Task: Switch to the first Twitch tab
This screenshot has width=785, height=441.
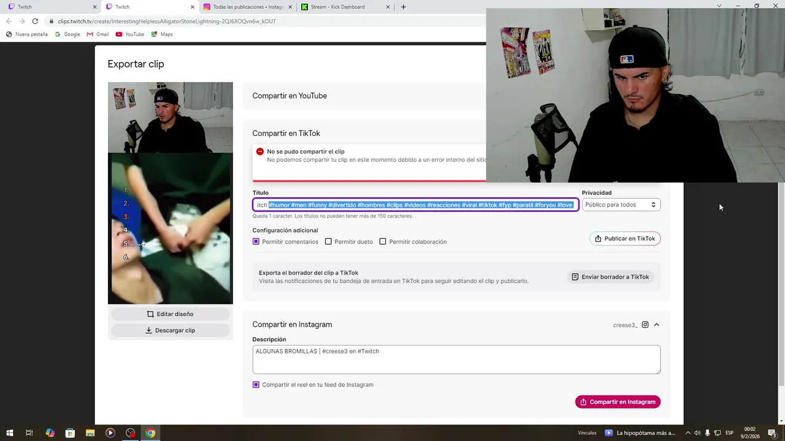Action: [49, 7]
